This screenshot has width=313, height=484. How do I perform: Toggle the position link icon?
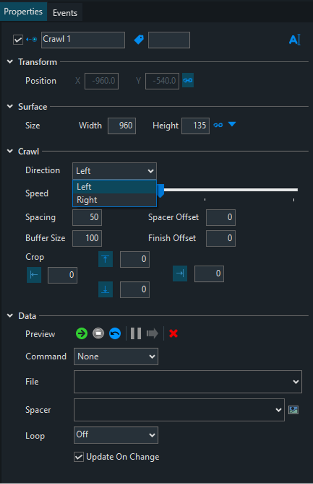[x=188, y=81]
